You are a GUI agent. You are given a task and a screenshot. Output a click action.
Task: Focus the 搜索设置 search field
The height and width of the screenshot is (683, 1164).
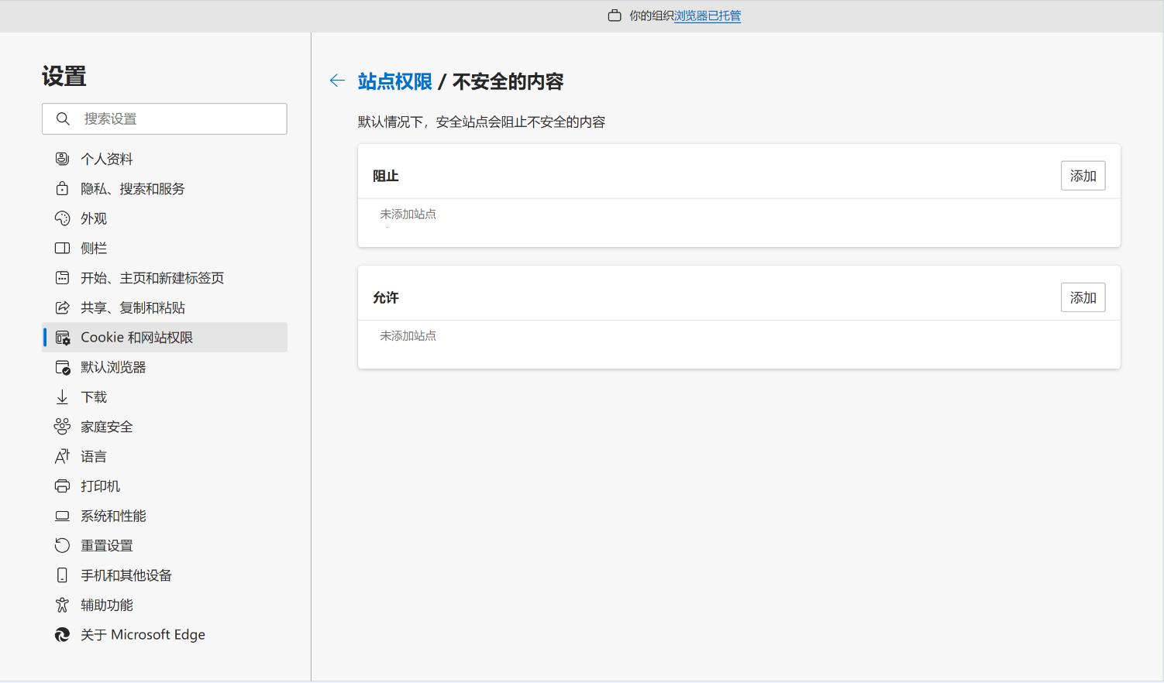(x=164, y=118)
